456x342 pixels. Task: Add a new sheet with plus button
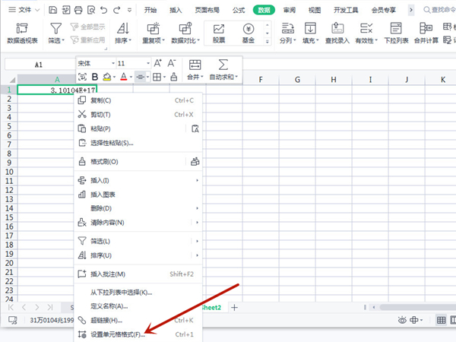(x=234, y=307)
